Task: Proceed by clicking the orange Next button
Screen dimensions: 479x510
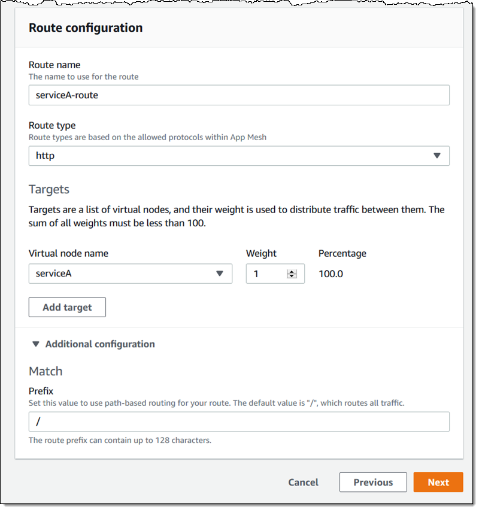Action: point(438,482)
